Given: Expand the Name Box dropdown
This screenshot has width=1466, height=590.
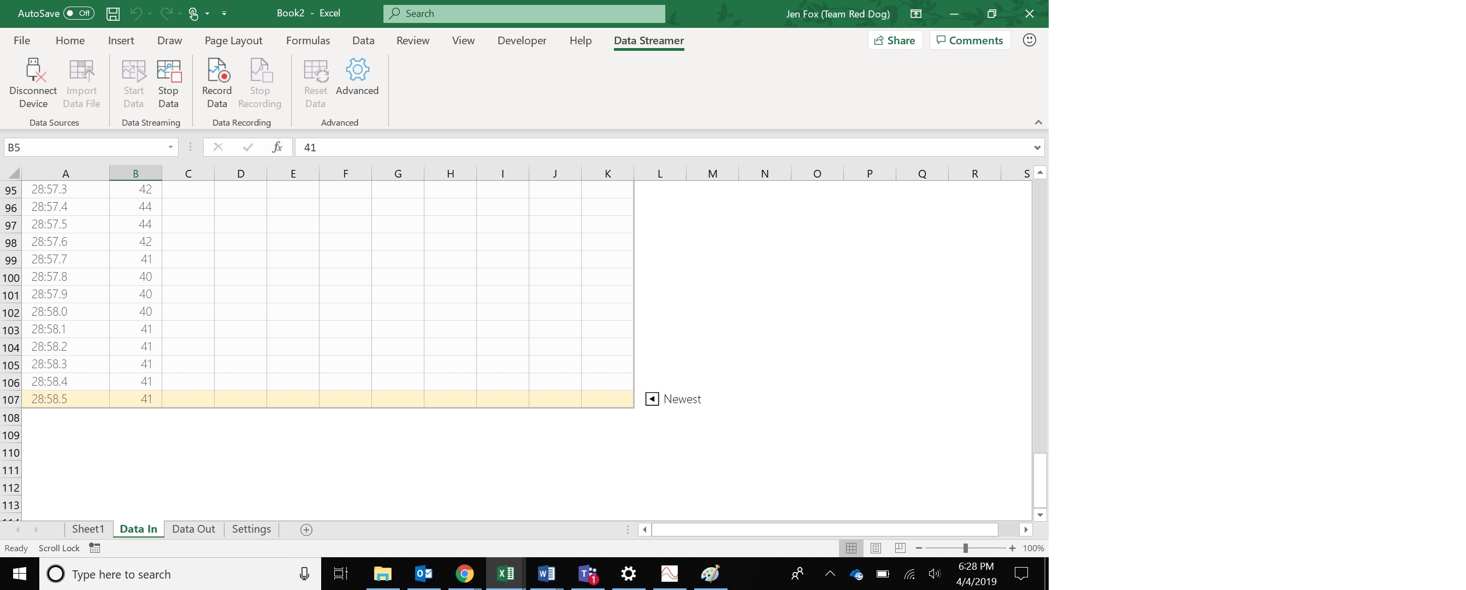Looking at the screenshot, I should (169, 147).
